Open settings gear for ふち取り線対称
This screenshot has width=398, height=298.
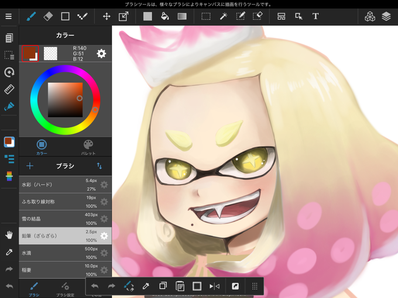[x=104, y=202]
